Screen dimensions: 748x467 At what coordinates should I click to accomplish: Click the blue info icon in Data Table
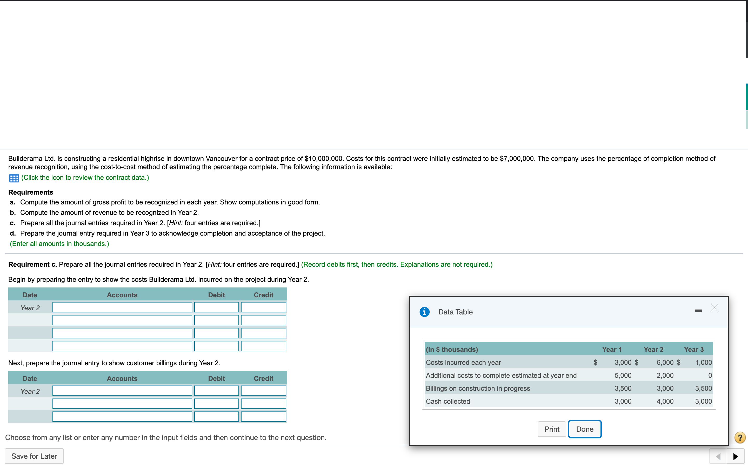(x=424, y=312)
